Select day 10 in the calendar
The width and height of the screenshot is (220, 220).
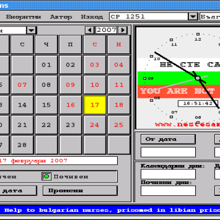click(x=95, y=85)
